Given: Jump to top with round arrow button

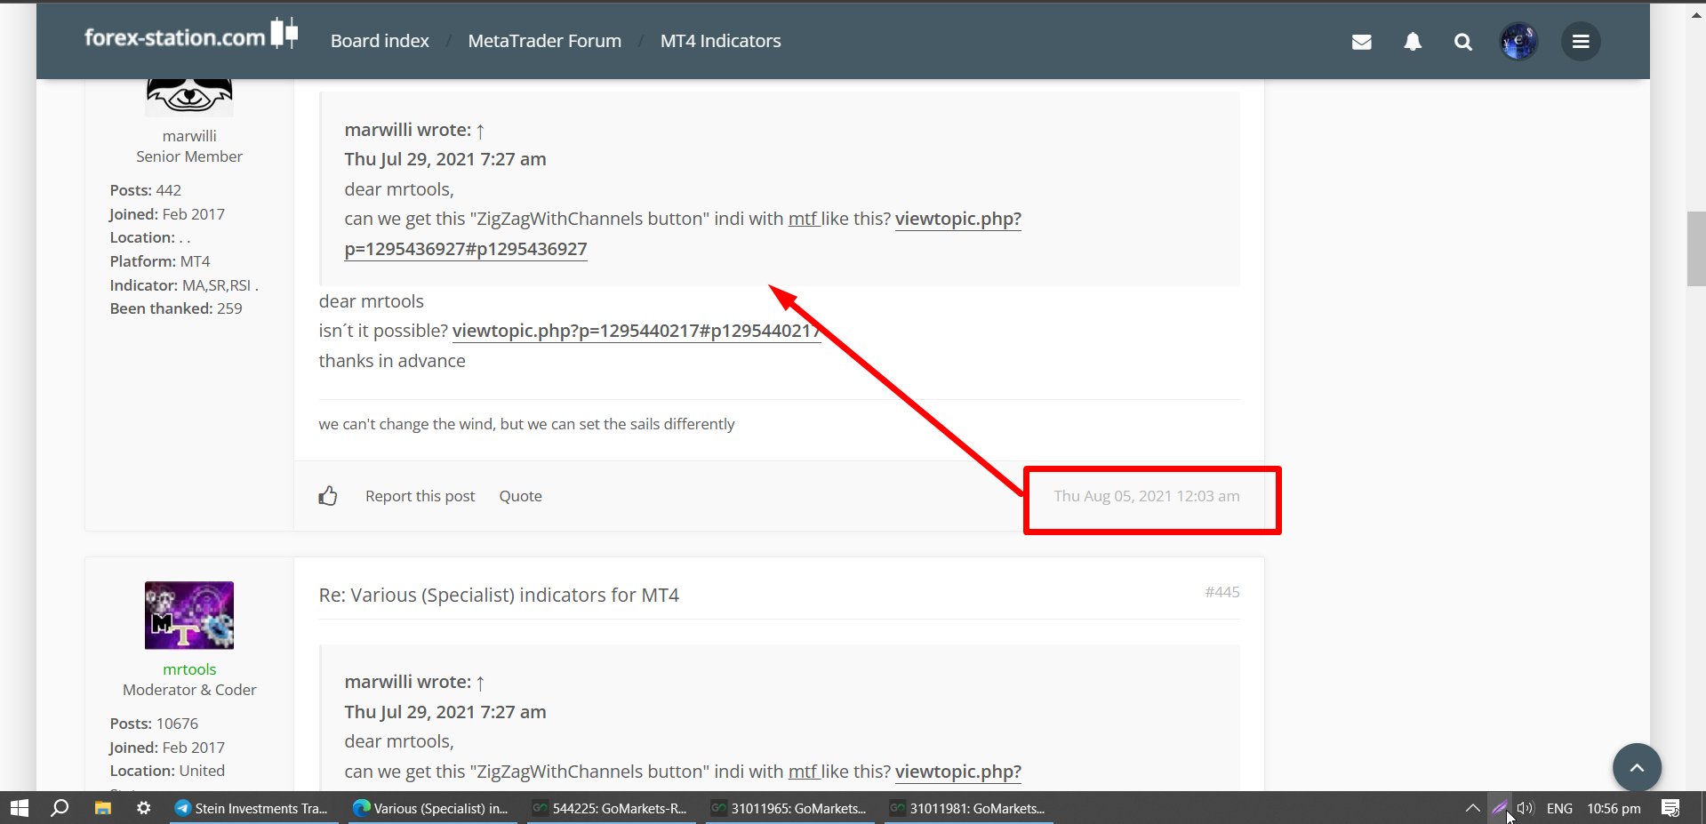Looking at the screenshot, I should [x=1637, y=767].
